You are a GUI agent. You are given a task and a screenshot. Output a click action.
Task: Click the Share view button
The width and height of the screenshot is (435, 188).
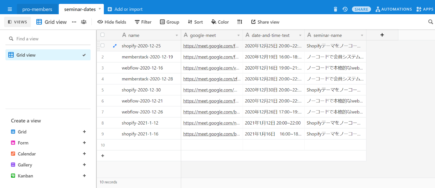[265, 22]
